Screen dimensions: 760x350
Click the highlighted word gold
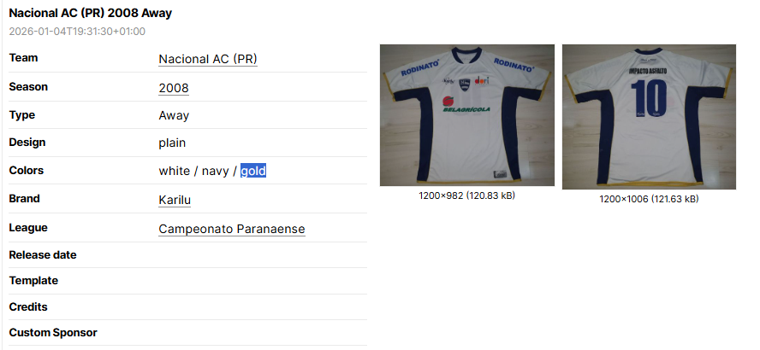tap(253, 171)
